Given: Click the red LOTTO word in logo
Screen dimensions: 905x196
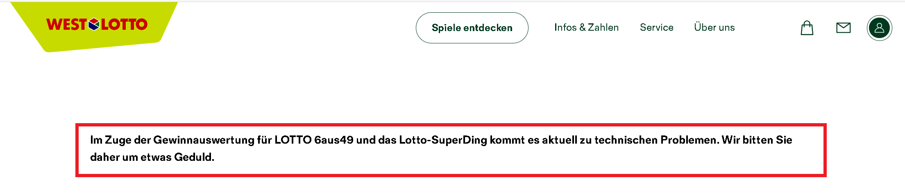Looking at the screenshot, I should click(124, 25).
